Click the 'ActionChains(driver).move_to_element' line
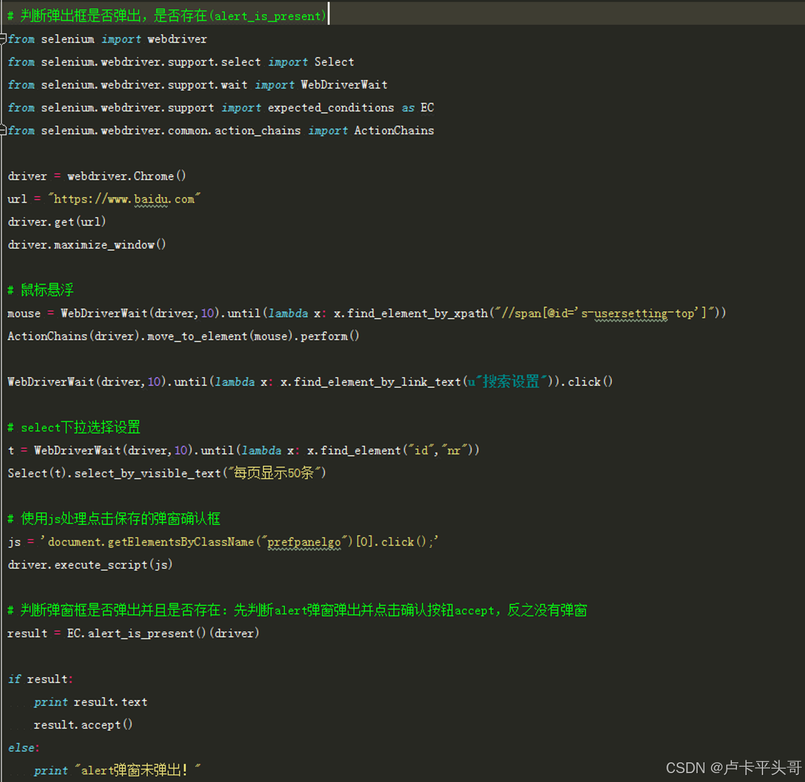 [x=183, y=336]
